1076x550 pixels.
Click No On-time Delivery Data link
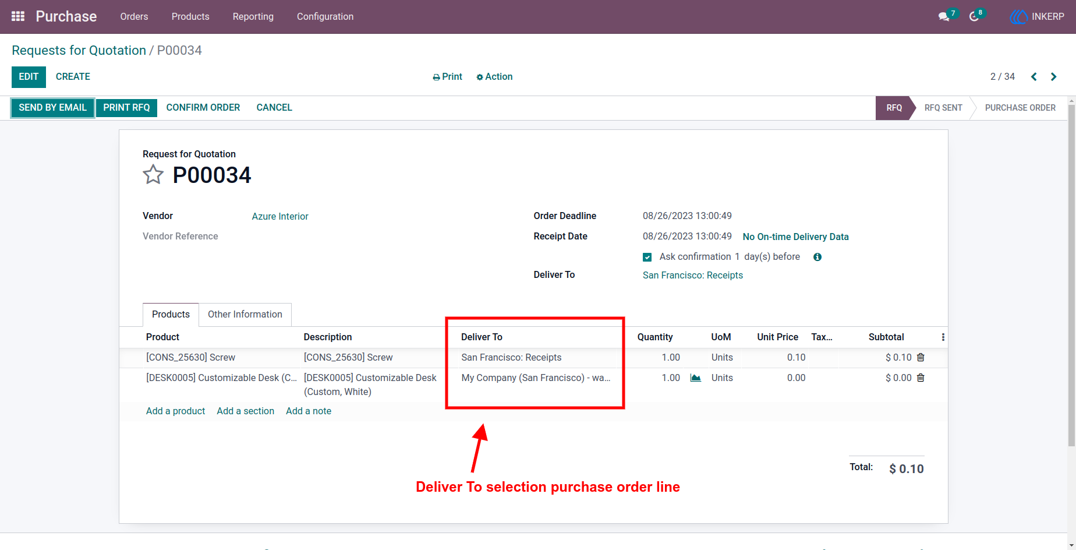[795, 237]
